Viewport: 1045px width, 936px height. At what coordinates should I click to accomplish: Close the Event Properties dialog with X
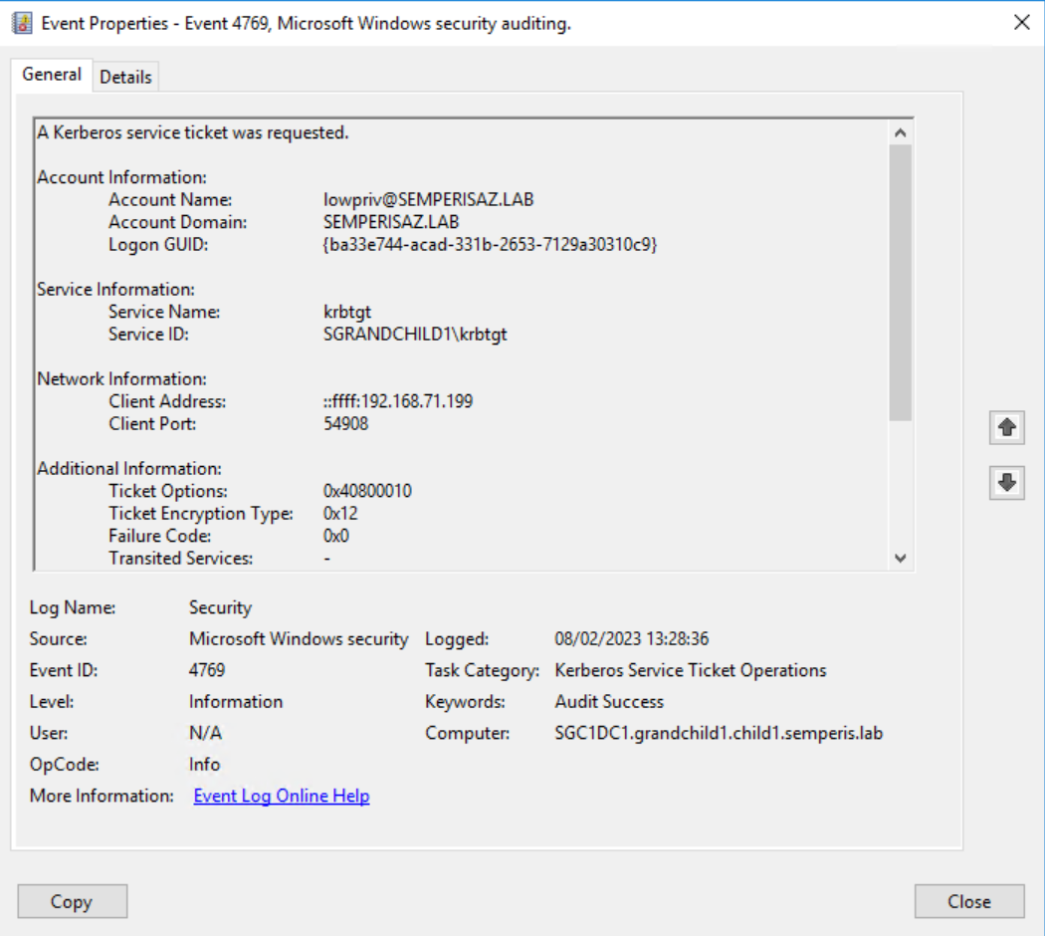pos(1021,23)
